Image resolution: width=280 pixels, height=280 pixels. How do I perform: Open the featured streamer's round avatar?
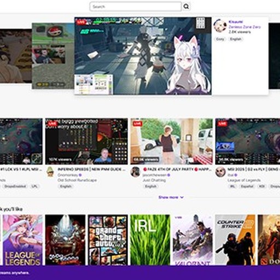[x=220, y=26]
